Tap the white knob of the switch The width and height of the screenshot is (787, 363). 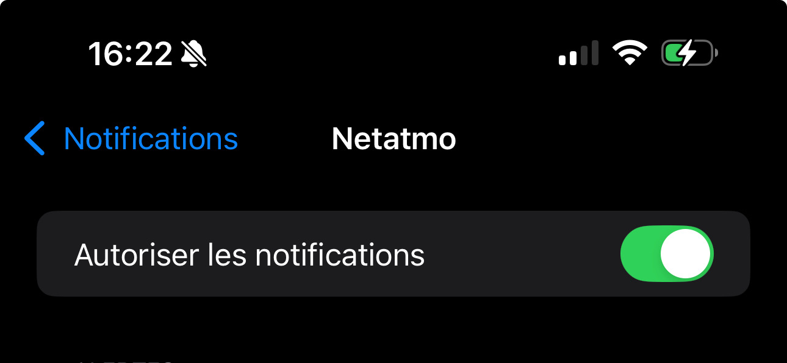point(686,254)
